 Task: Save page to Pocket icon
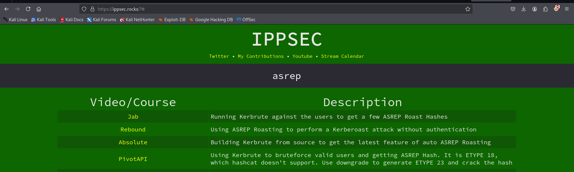pyautogui.click(x=513, y=9)
